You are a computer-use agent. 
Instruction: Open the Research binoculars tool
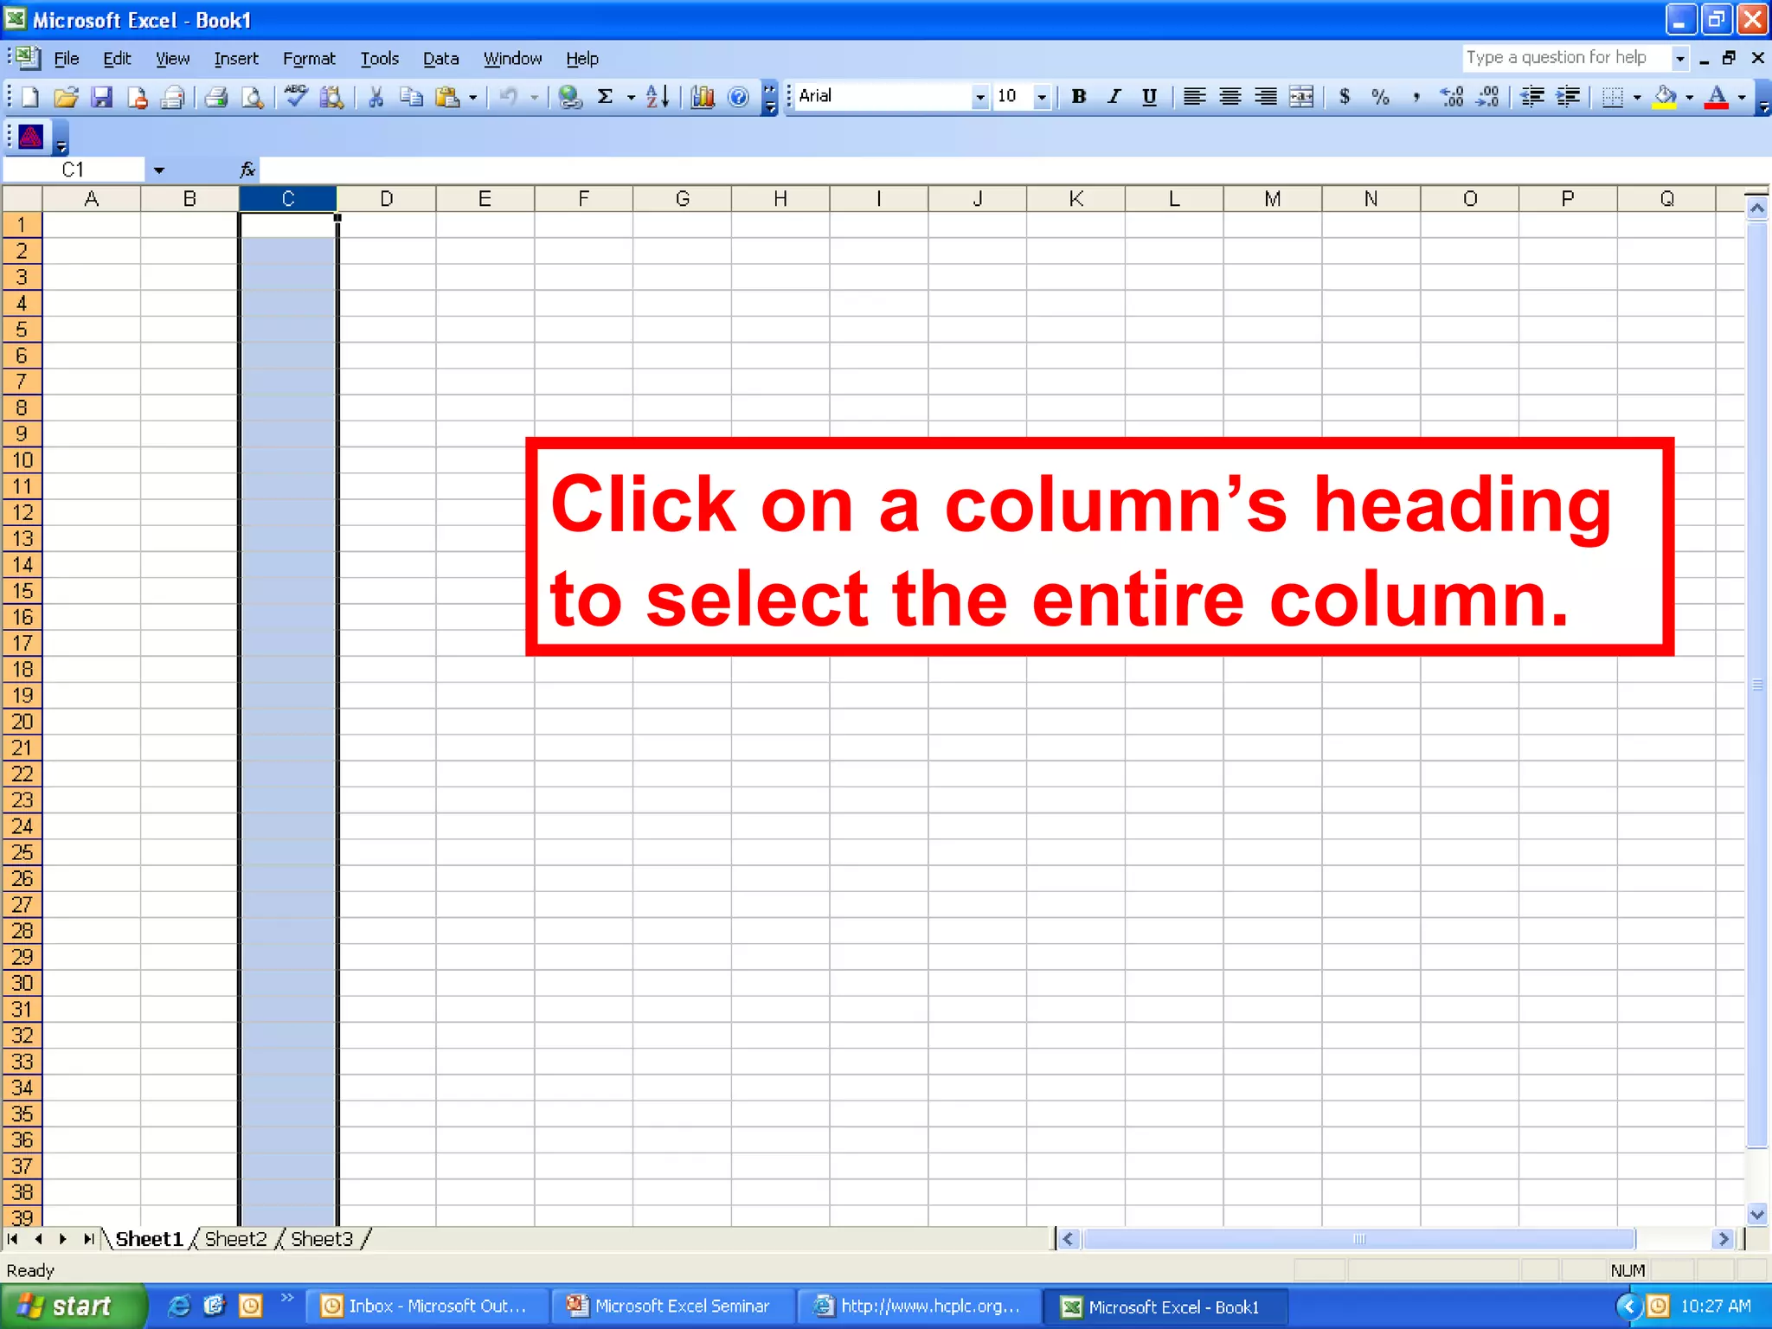point(331,97)
